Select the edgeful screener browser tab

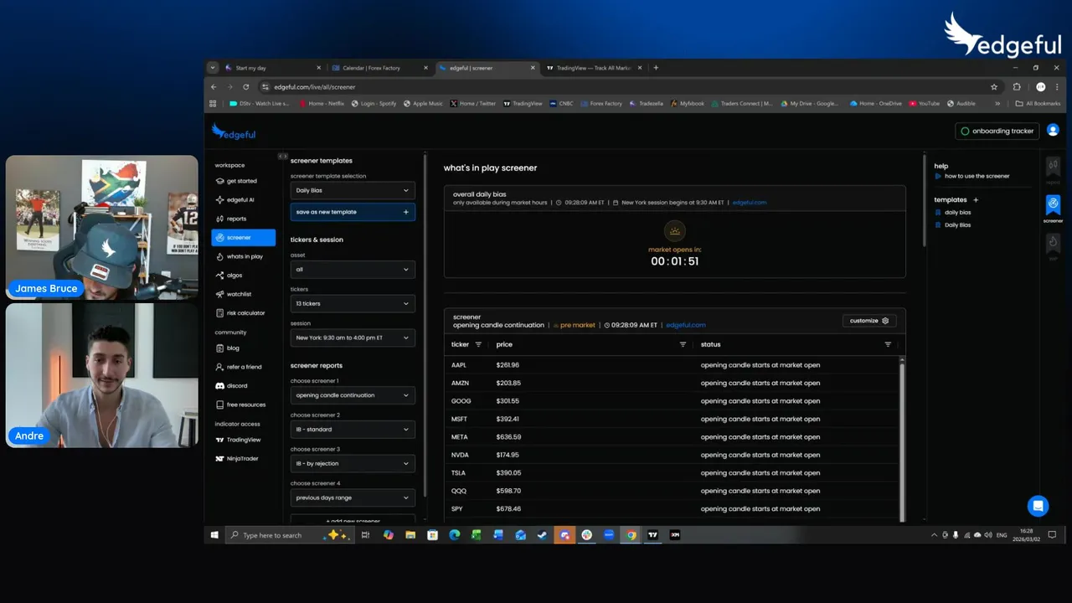tap(487, 68)
